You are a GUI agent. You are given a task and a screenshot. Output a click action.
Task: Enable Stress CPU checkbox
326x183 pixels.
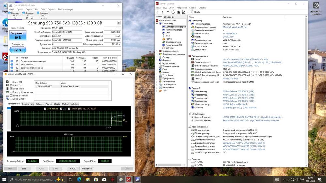coord(11,82)
